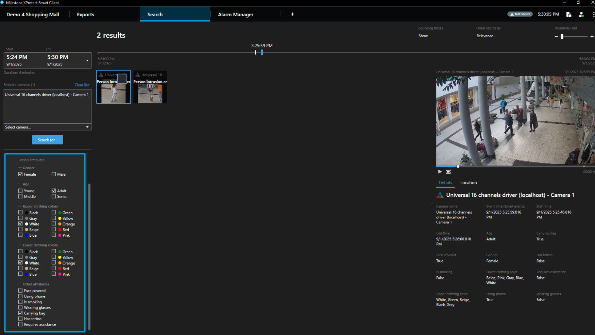Check the Wearing glasses attribute
The width and height of the screenshot is (595, 335).
(20, 308)
